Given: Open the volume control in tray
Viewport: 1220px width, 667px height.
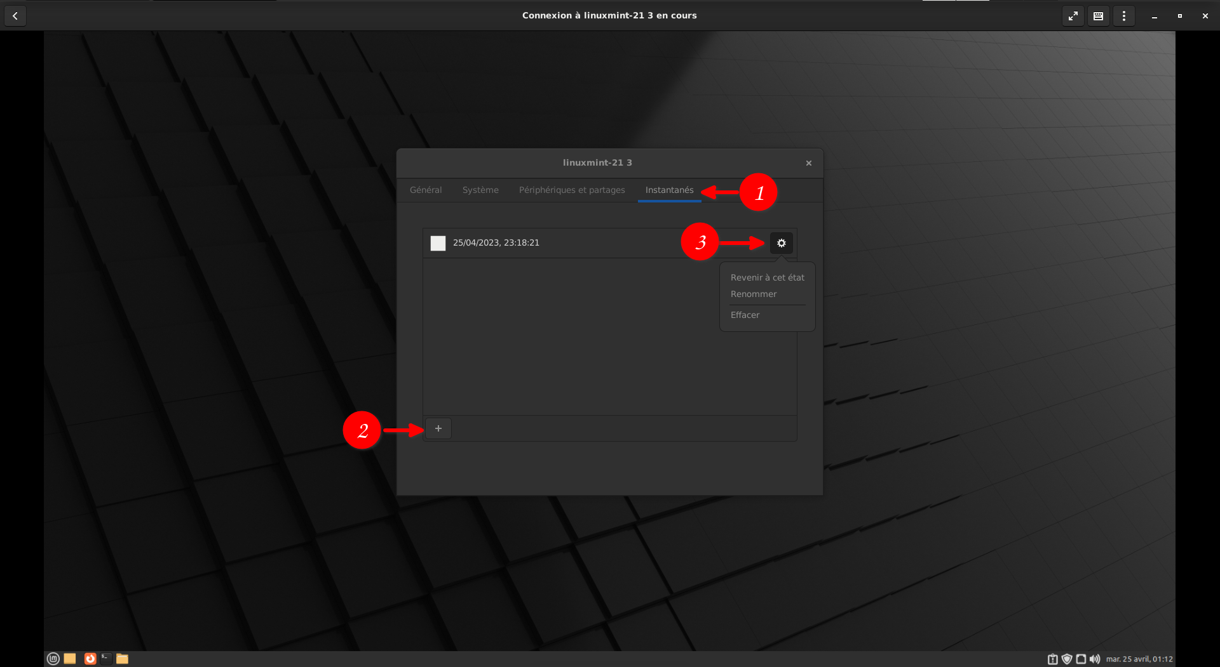Looking at the screenshot, I should (1095, 659).
